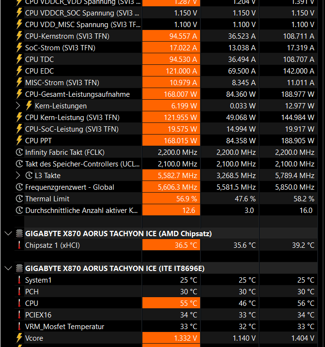Click lightning icon beside CPU VDDCR_SOC Spannung
Screen dimensions: 325x347
(19, 13)
